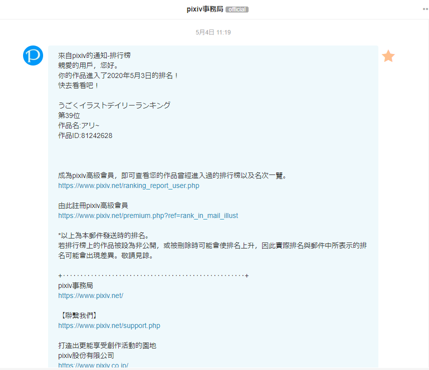
Task: Visit the https://www.pixiv.net/ link
Action: (x=91, y=295)
